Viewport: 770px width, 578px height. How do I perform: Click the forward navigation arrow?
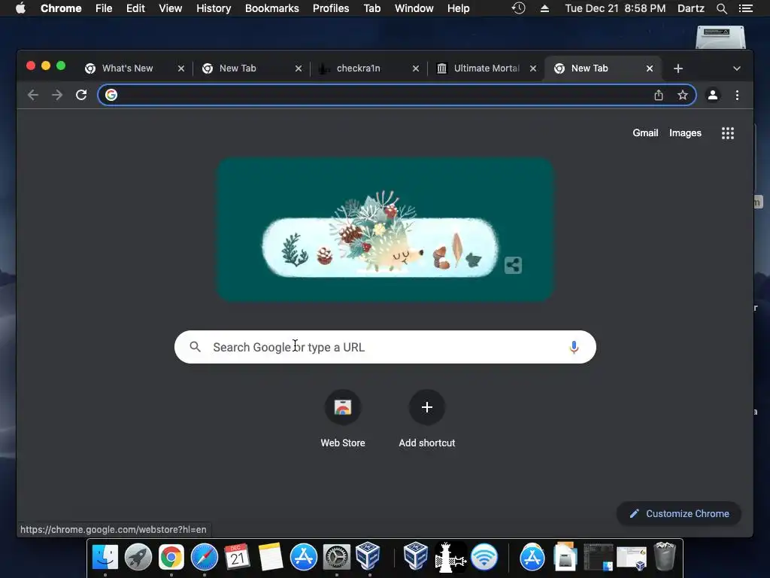tap(57, 95)
